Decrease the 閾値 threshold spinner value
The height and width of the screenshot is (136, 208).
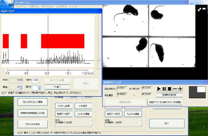pos(21,89)
